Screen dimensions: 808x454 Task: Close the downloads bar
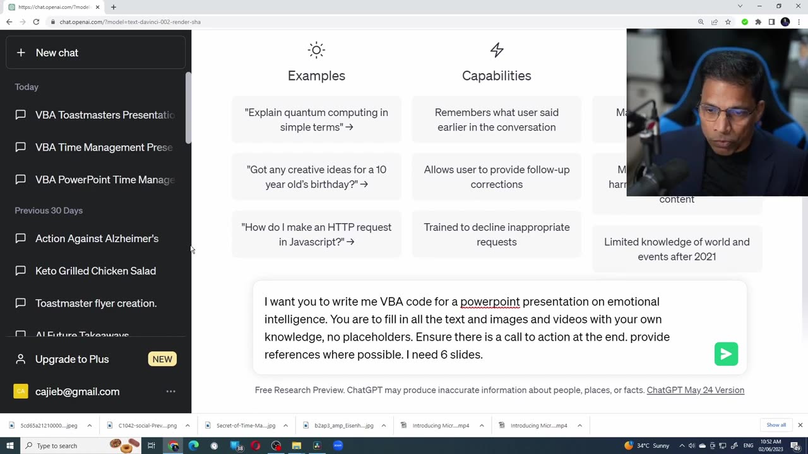[800, 425]
